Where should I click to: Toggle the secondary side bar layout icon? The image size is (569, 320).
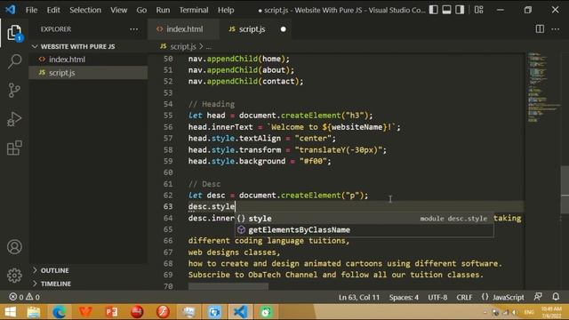(460, 10)
